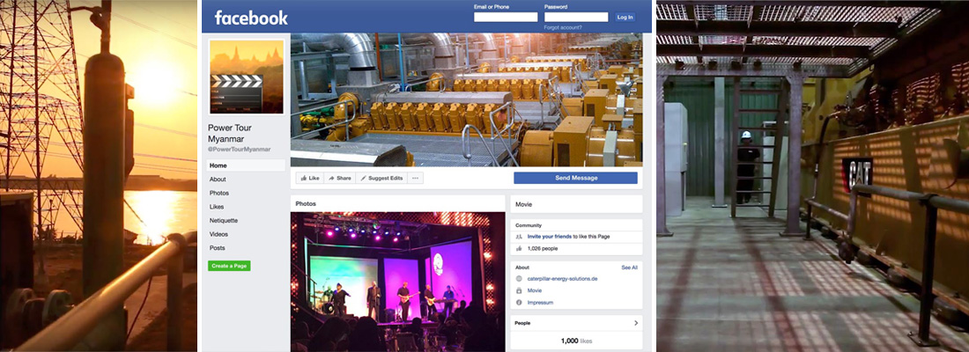This screenshot has height=352, width=969.
Task: Open the caterpillar-energy-solutions.de website link
Action: tap(562, 278)
